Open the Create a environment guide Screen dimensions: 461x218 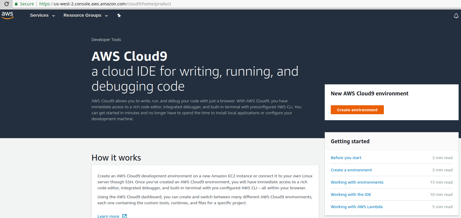tap(351, 170)
